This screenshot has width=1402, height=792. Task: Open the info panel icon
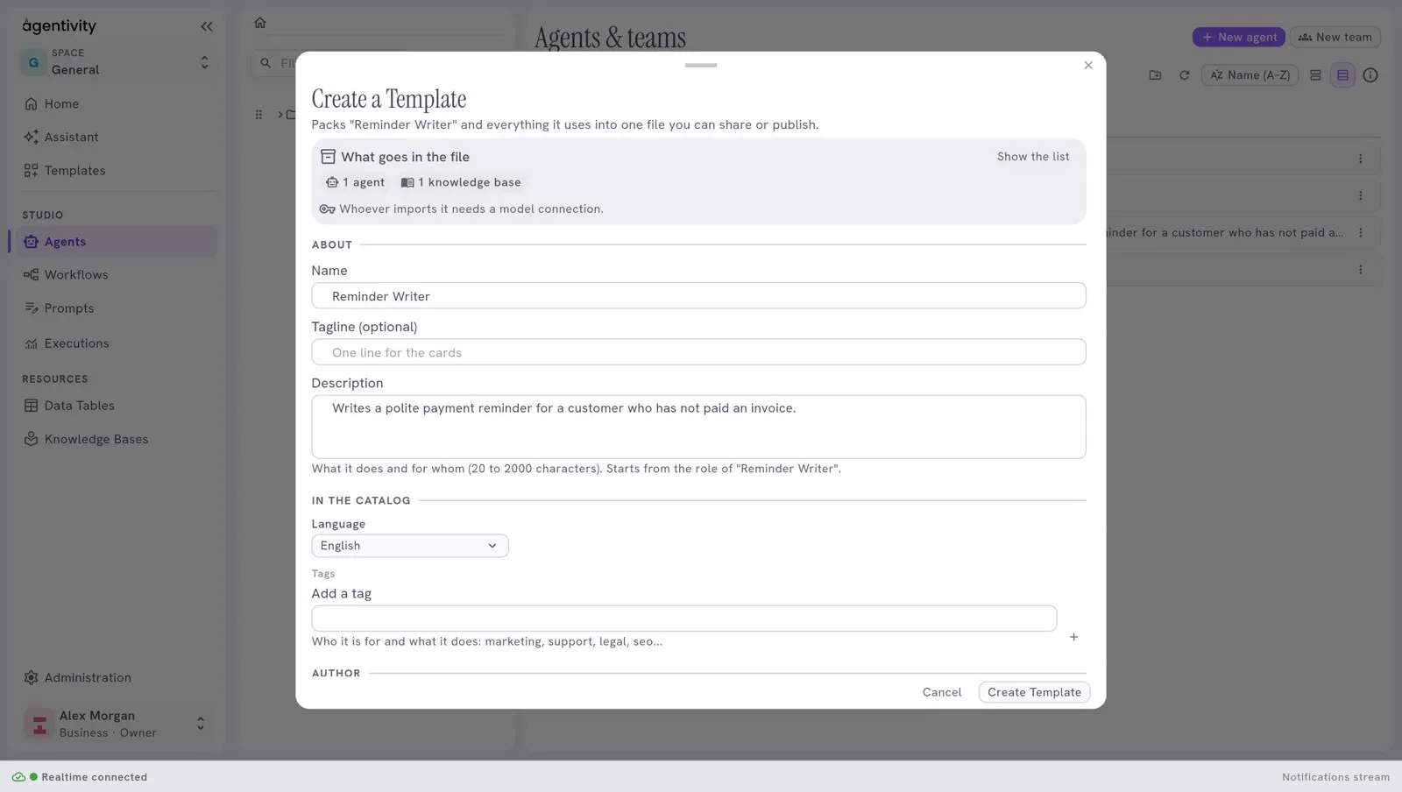click(1370, 75)
